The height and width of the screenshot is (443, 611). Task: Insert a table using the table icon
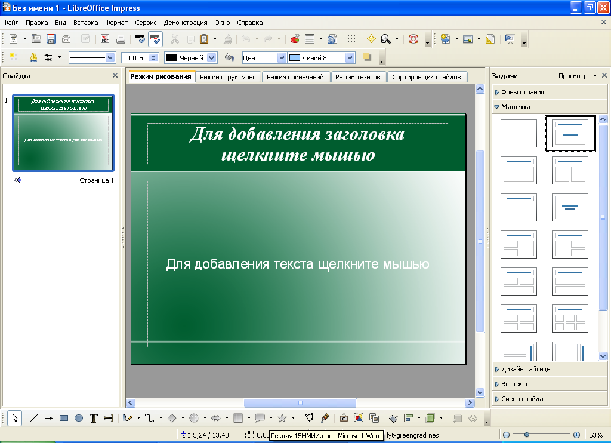[x=310, y=39]
